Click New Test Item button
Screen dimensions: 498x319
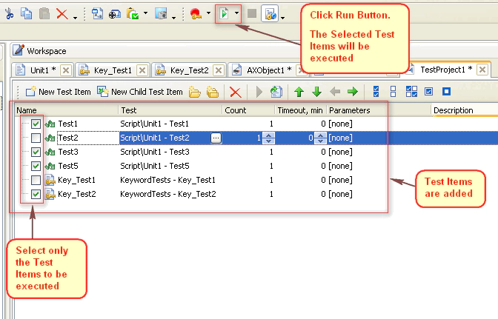coord(58,92)
